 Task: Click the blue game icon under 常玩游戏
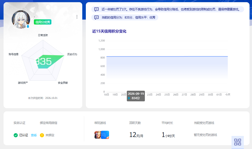(x=105, y=135)
